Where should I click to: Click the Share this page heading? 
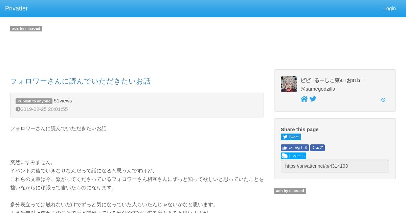pos(299,129)
